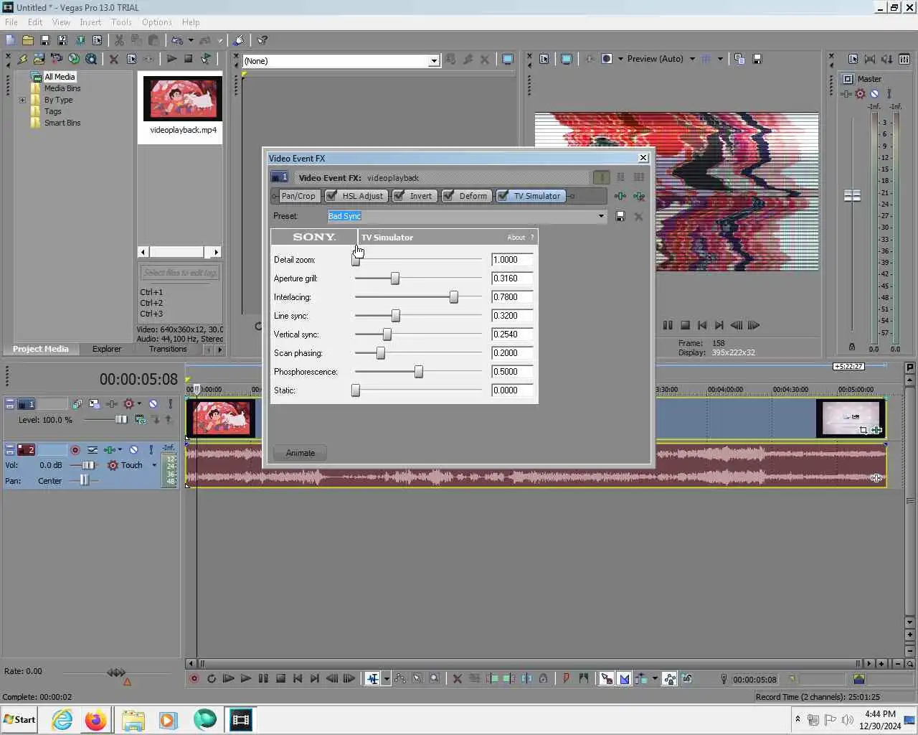
Task: Click Video Preview pause button
Action: tap(668, 325)
